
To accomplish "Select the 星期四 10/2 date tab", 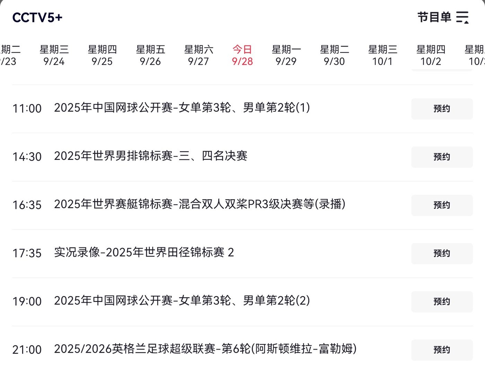I will pos(431,55).
